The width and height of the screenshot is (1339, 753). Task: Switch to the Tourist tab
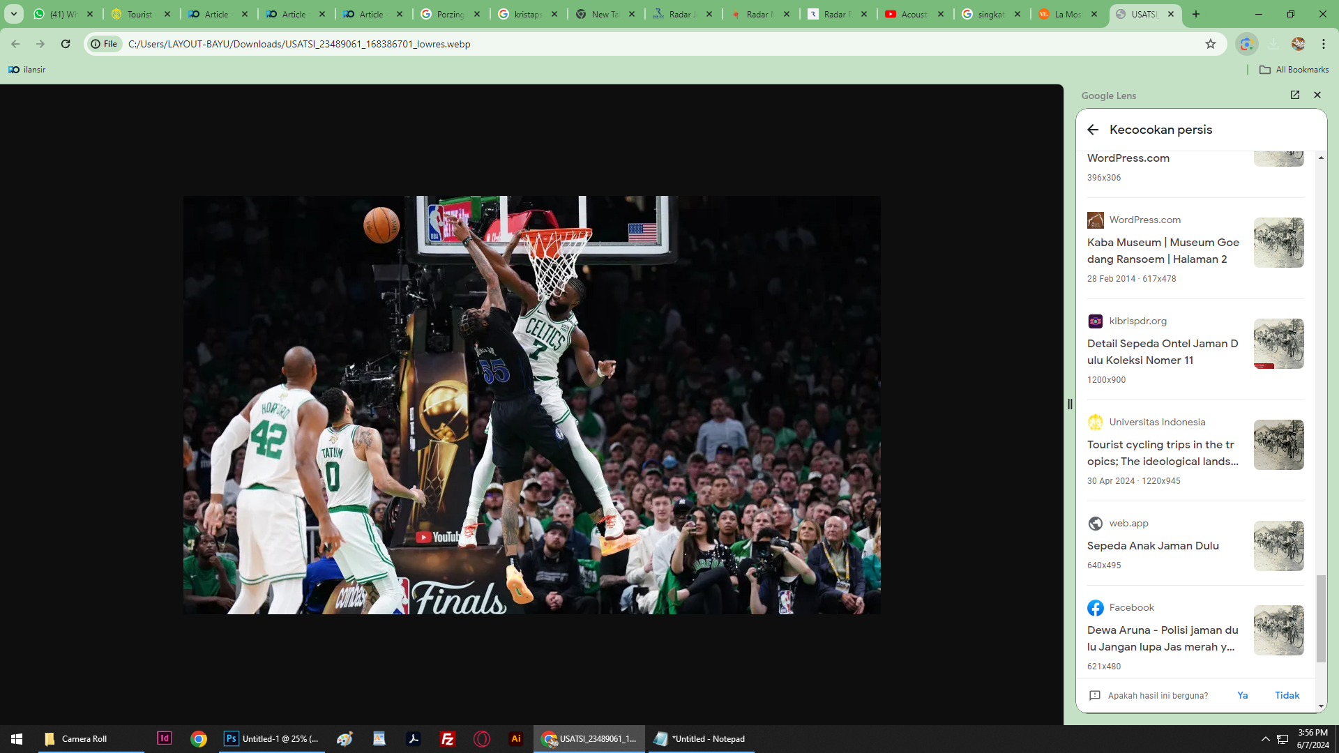click(142, 14)
